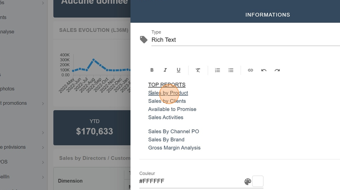340x190 pixels.
Task: Undo the last edit
Action: point(264,70)
